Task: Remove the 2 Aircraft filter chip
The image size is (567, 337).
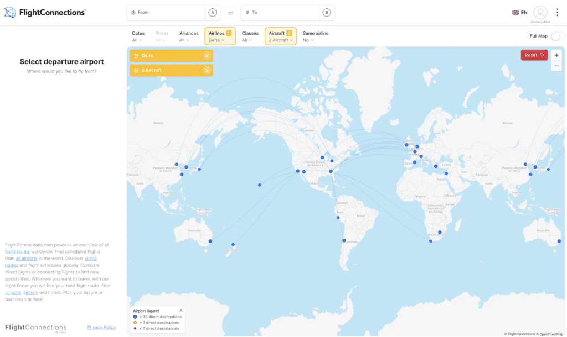Action: [x=207, y=70]
